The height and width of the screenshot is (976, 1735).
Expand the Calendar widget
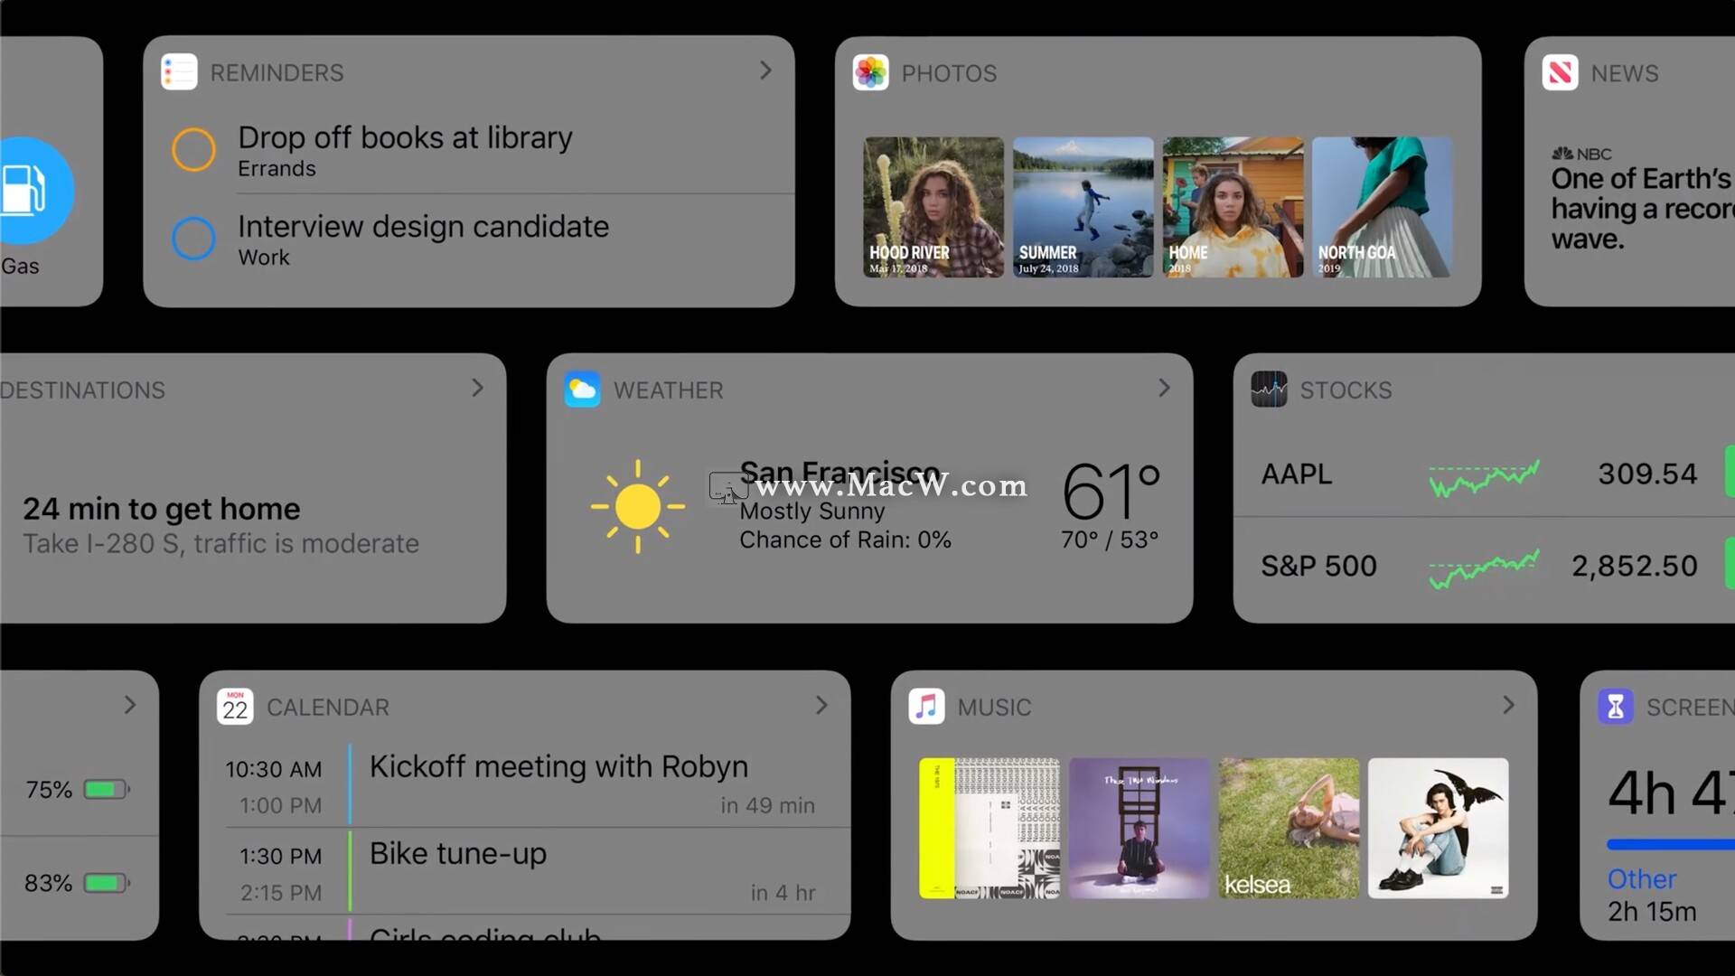821,704
